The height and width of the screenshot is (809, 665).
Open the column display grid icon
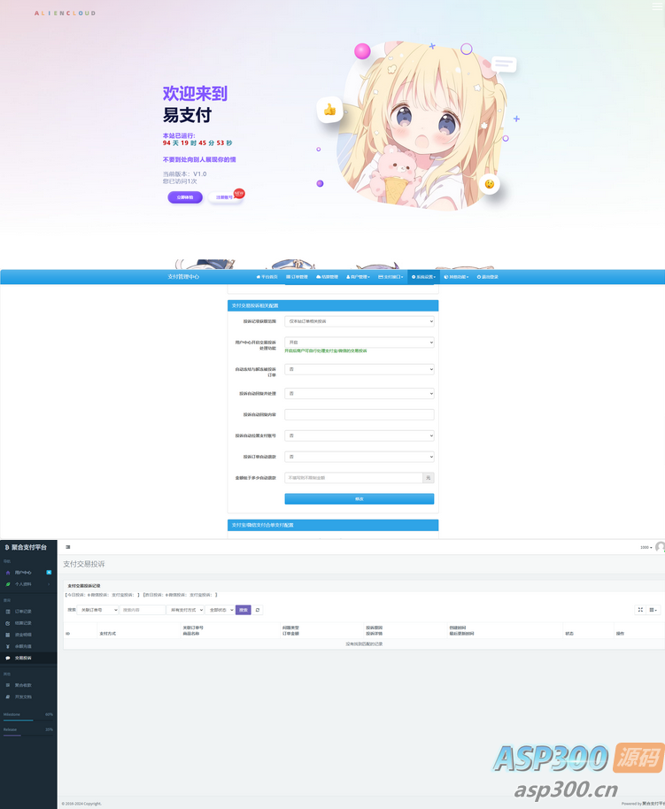tap(653, 610)
